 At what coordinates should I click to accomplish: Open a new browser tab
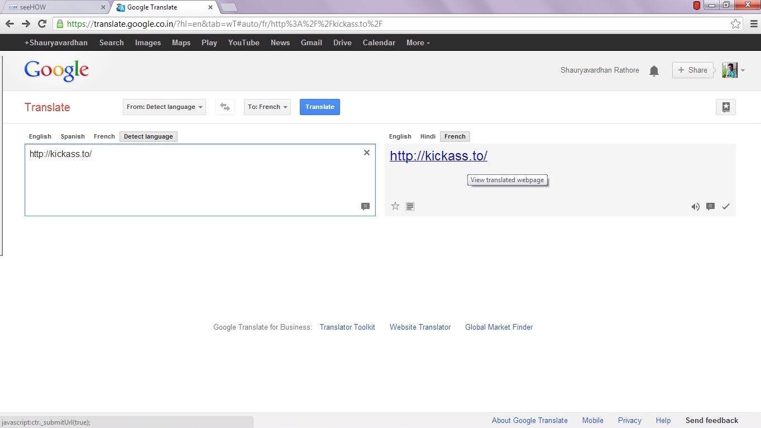point(229,7)
